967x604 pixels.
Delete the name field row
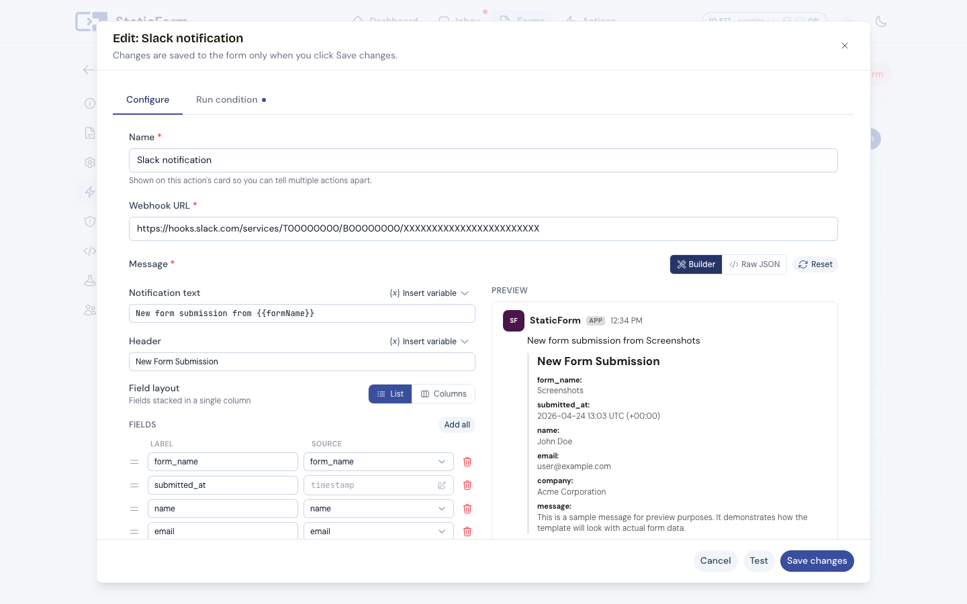pos(467,509)
